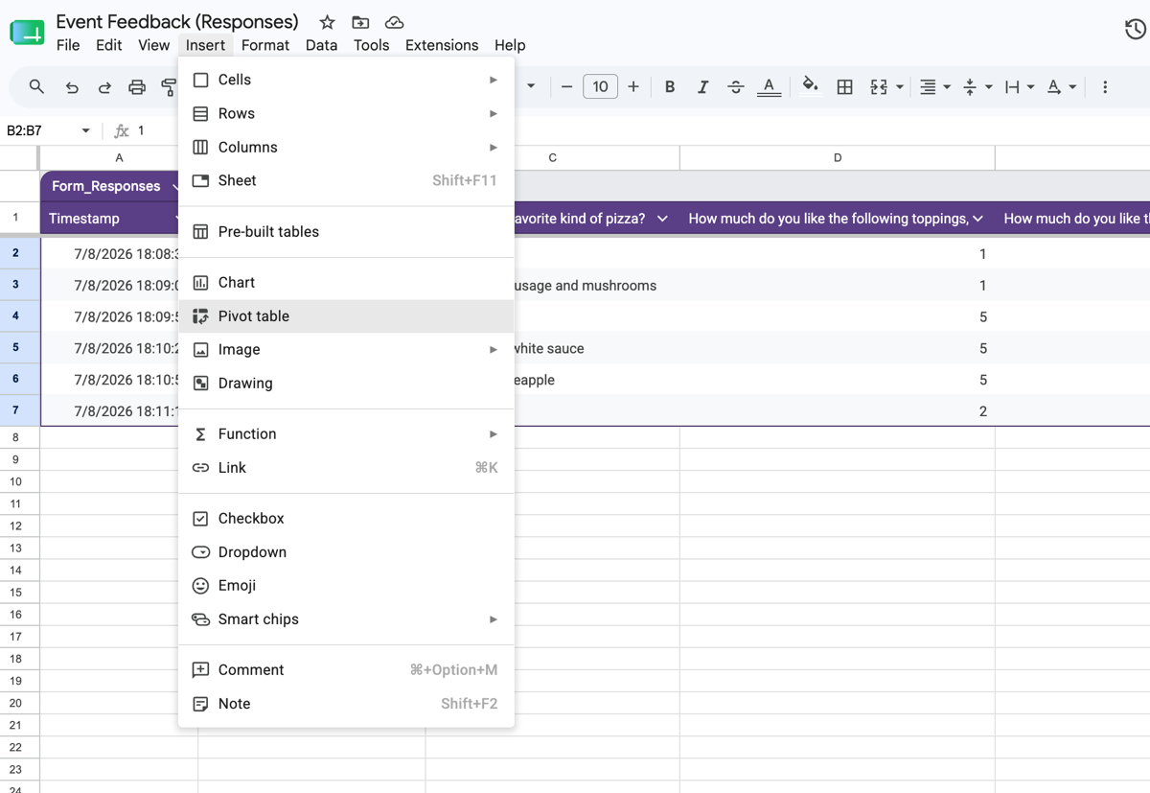Open merge cells dropdown arrow
Image resolution: width=1150 pixels, height=793 pixels.
[x=900, y=87]
